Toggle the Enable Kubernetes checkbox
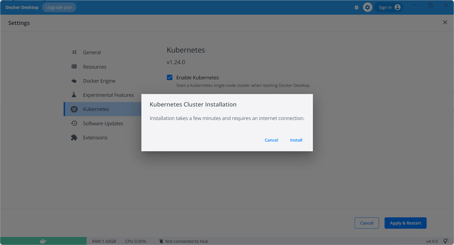 [170, 77]
